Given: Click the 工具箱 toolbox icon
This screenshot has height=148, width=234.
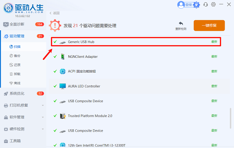Looking at the screenshot, I should point(6,141).
